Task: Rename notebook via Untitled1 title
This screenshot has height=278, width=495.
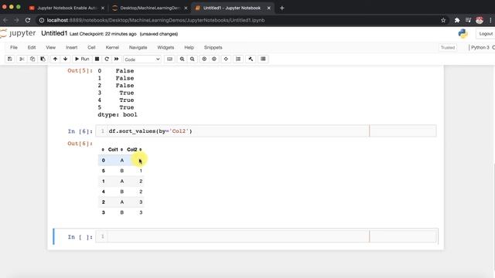Action: pos(54,33)
